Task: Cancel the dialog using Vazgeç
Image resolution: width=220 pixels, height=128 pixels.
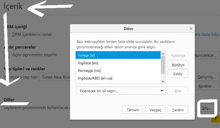Action: point(155,110)
